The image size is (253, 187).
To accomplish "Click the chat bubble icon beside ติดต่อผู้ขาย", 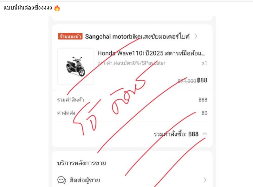I will pos(62,180).
